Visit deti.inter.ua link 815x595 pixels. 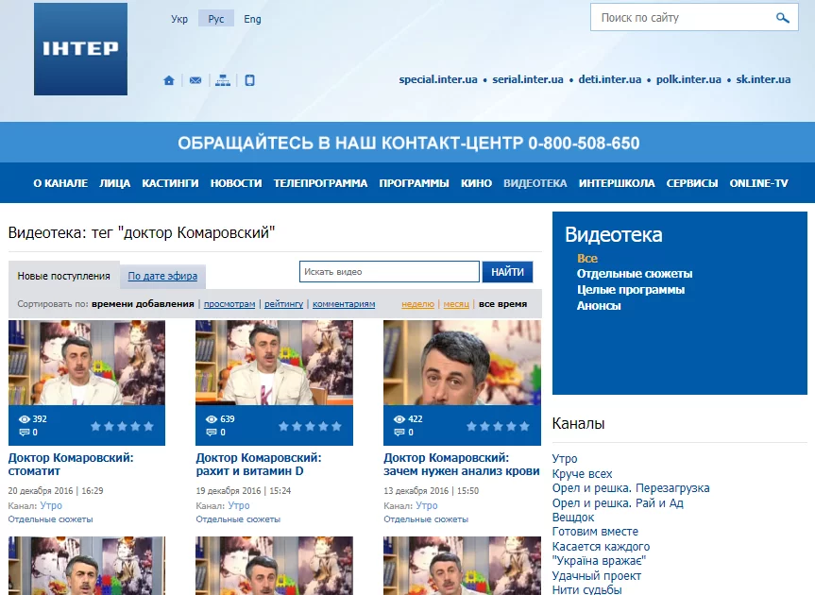point(610,79)
